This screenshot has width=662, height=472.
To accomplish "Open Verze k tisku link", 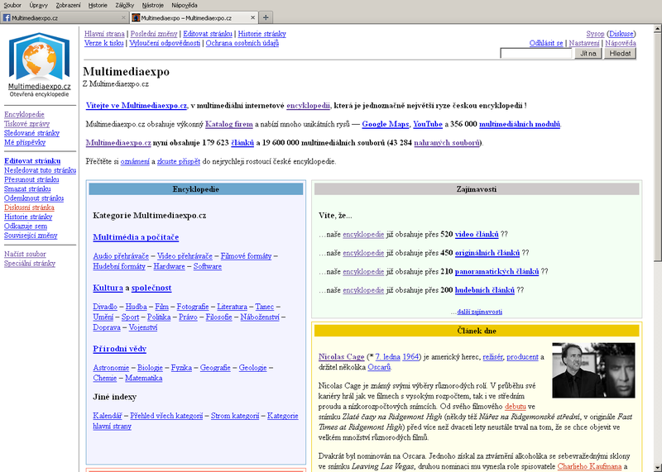I will (104, 43).
